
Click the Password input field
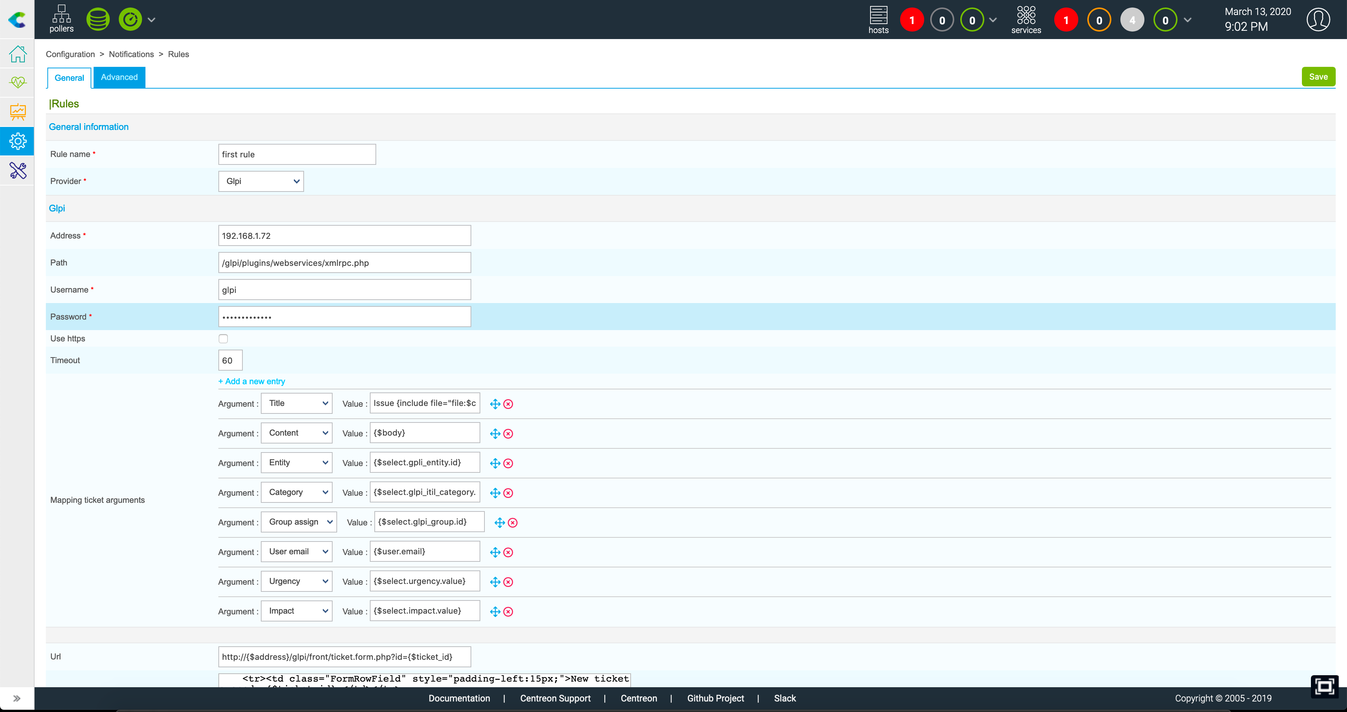[x=345, y=317]
